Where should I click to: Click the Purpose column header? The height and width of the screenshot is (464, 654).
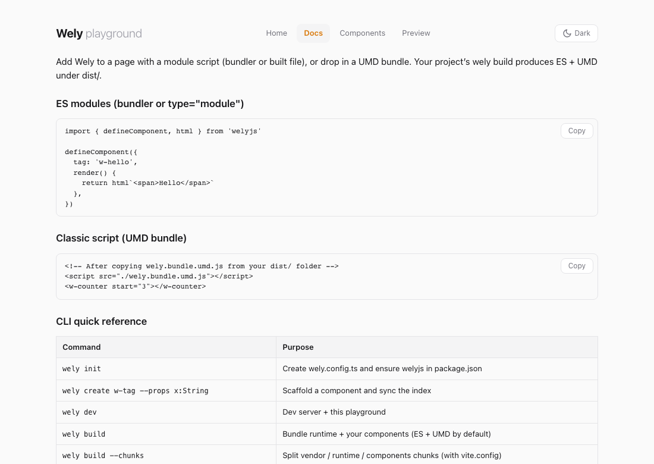point(298,347)
